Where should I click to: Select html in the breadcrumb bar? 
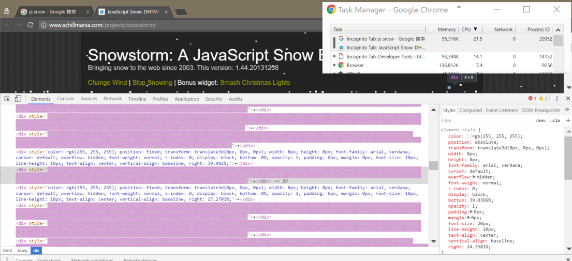click(x=7, y=251)
